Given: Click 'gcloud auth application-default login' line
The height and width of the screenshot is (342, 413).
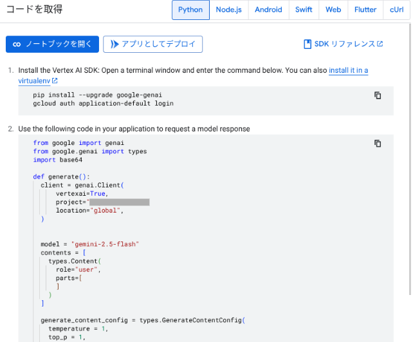Looking at the screenshot, I should (103, 103).
